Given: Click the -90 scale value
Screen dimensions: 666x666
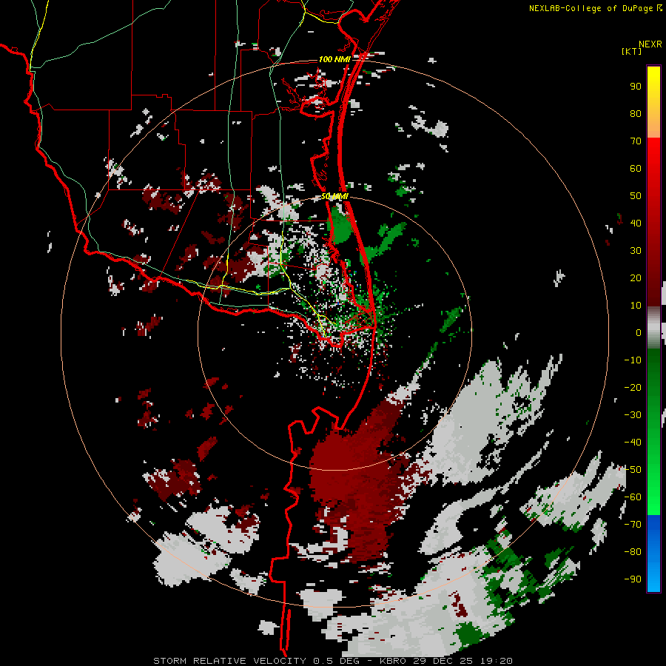Looking at the screenshot, I should [x=633, y=579].
